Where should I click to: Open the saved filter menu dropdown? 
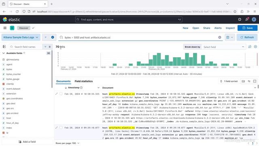[x=46, y=37]
